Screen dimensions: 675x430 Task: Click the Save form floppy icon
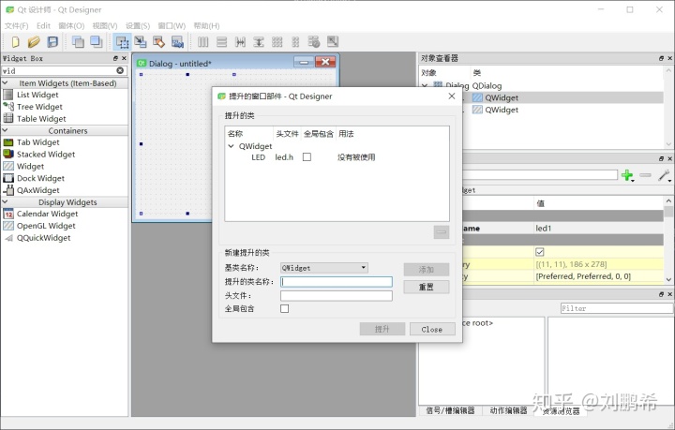coord(52,42)
